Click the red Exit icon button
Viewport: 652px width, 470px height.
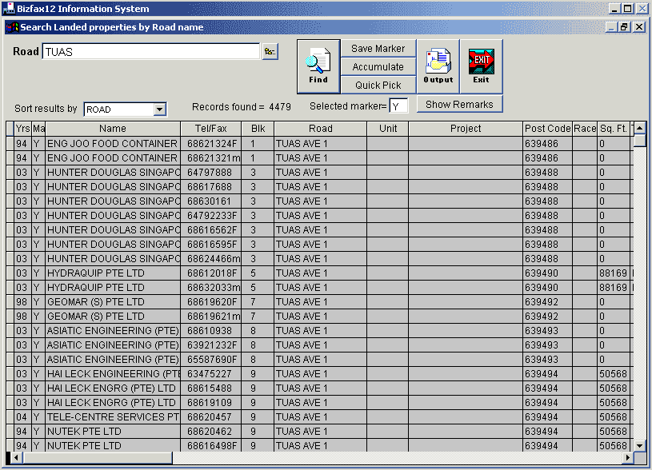[481, 66]
